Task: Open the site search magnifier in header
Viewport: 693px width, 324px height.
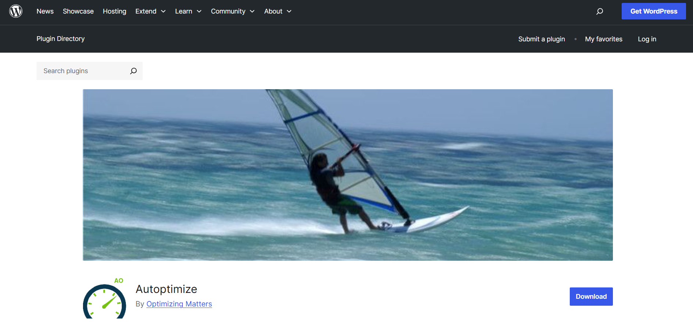Action: pyautogui.click(x=599, y=11)
